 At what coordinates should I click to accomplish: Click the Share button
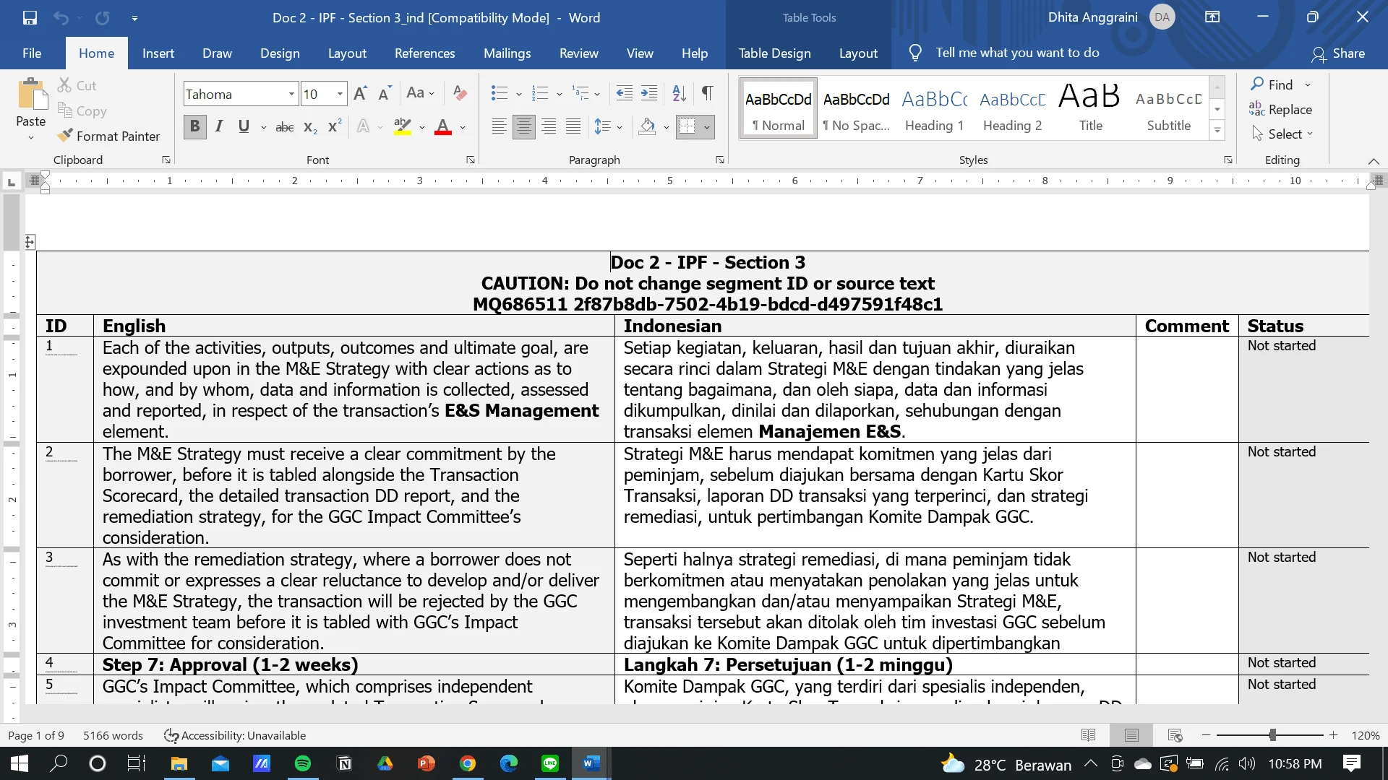tap(1338, 53)
